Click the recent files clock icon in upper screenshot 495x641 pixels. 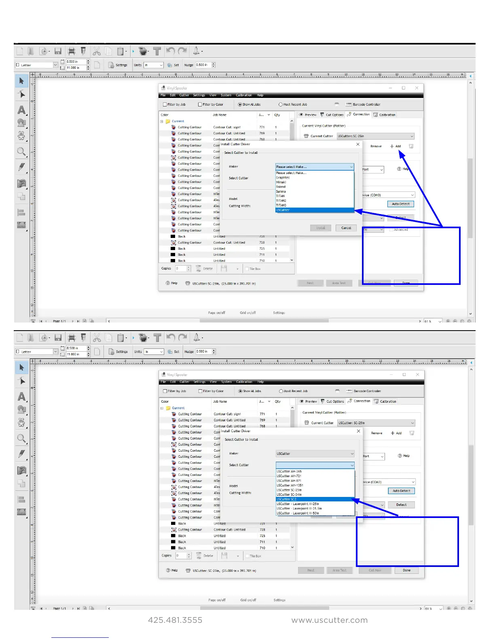click(x=44, y=51)
